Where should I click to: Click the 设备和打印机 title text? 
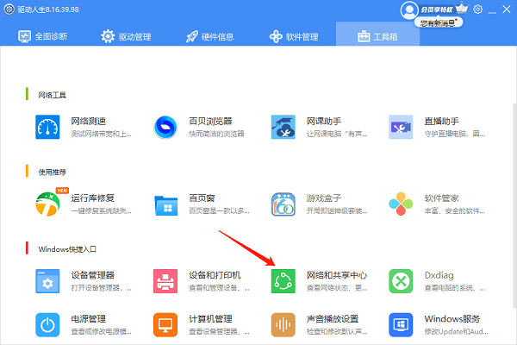pos(215,275)
